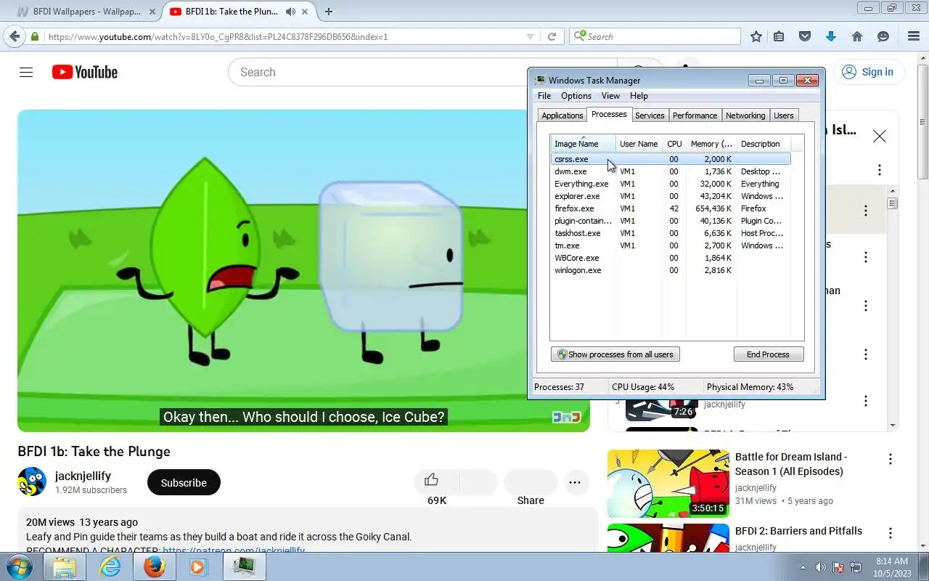The height and width of the screenshot is (581, 929).
Task: Select Everything.exe process row
Action: (x=671, y=184)
